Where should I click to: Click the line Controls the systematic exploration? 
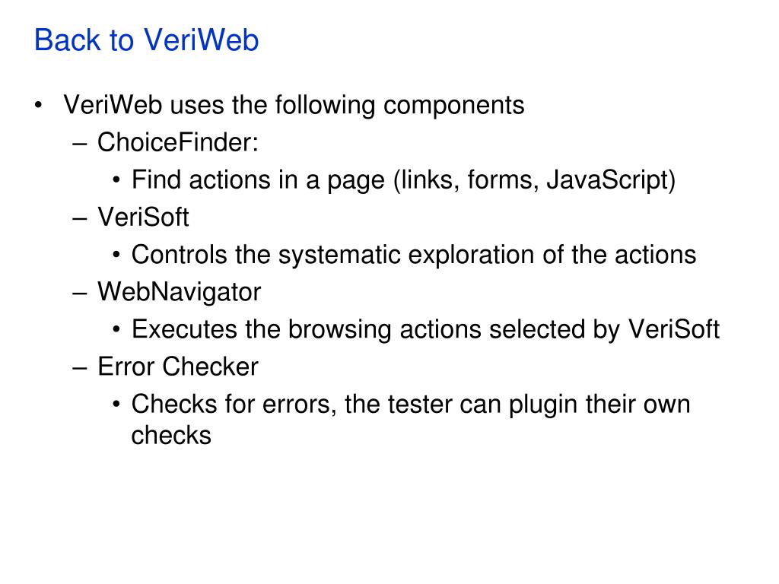point(413,255)
